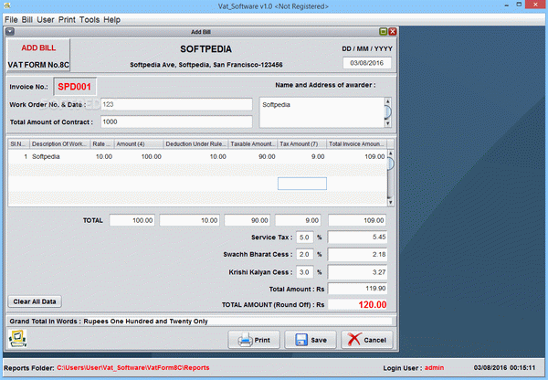Click the Total Invoice Amount column header

point(356,143)
